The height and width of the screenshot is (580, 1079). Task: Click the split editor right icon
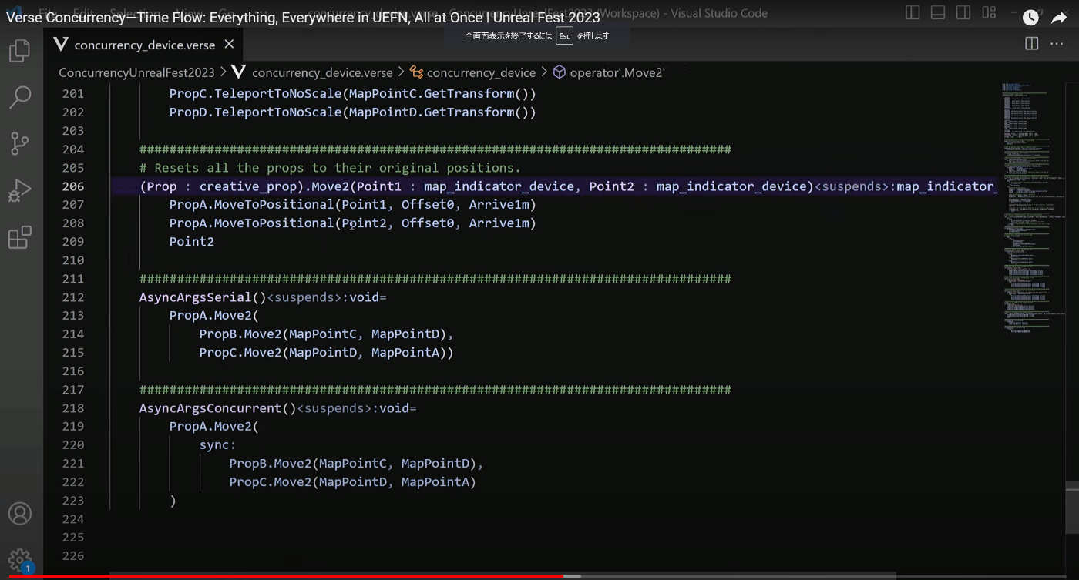[1031, 44]
